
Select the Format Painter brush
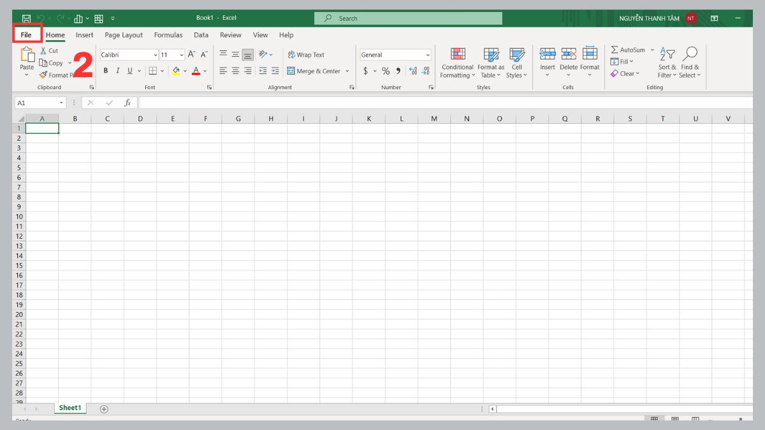pos(43,75)
